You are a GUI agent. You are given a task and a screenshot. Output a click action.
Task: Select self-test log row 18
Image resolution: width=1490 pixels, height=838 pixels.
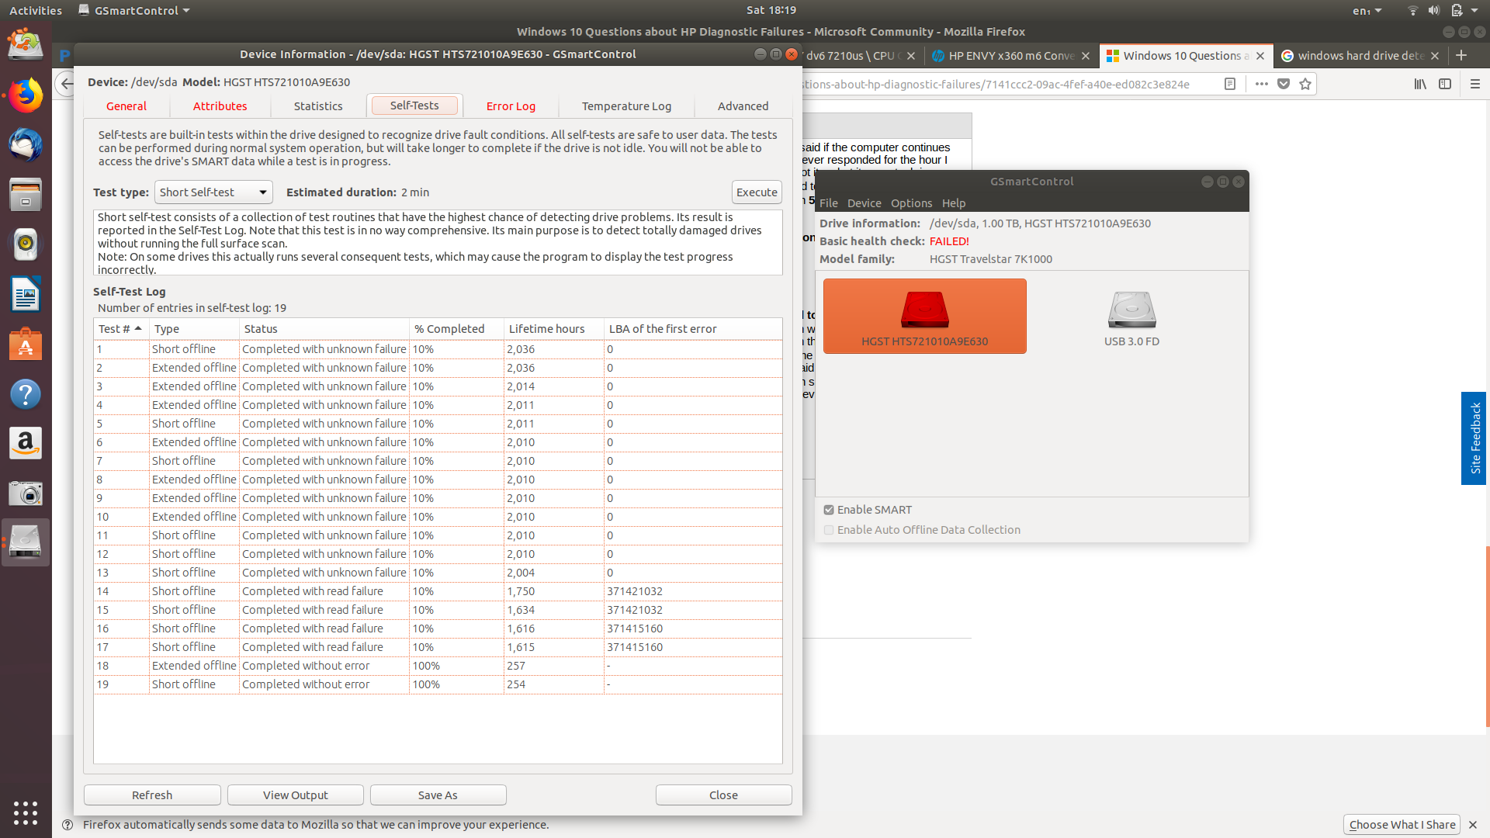tap(310, 666)
